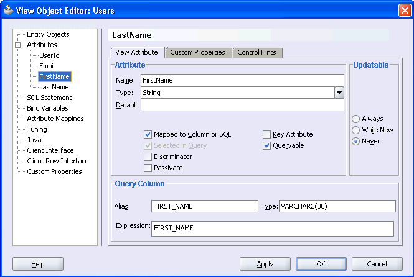Click the Alias input field

pos(205,206)
